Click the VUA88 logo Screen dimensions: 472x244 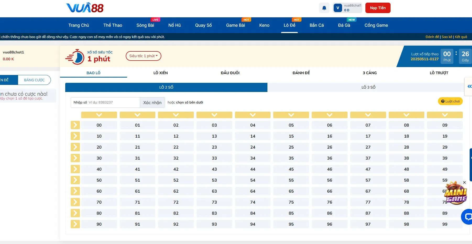85,8
